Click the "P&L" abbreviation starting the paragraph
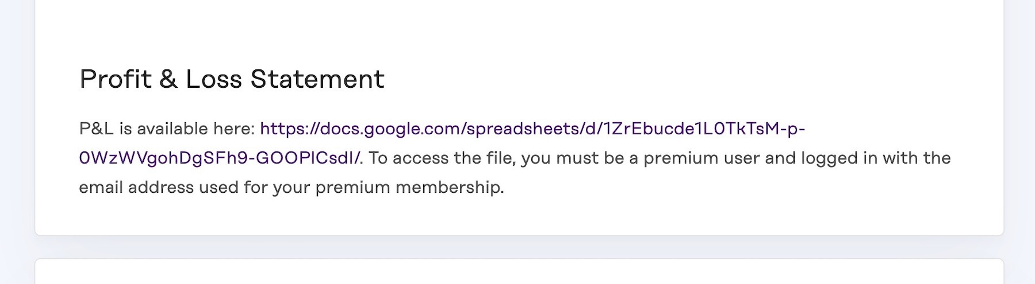 click(96, 129)
